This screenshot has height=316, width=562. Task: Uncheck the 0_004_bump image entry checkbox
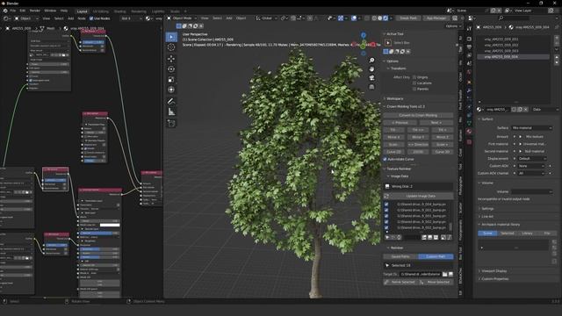pos(386,205)
